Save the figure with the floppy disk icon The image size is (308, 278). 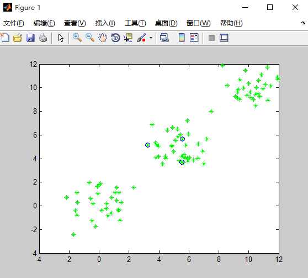30,38
